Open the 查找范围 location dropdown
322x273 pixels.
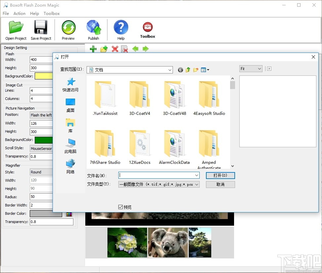click(170, 70)
